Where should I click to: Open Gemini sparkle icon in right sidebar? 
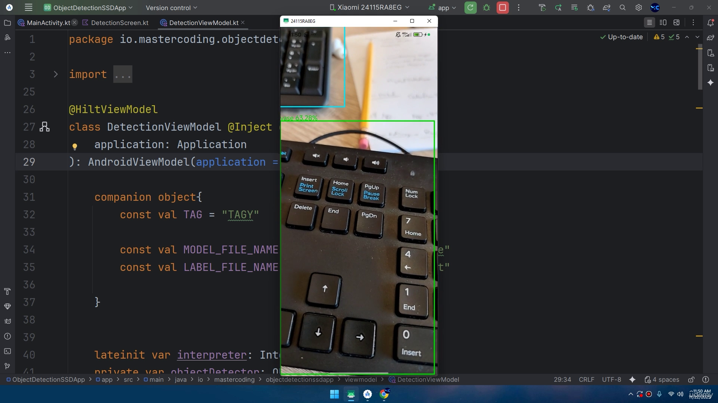(711, 82)
